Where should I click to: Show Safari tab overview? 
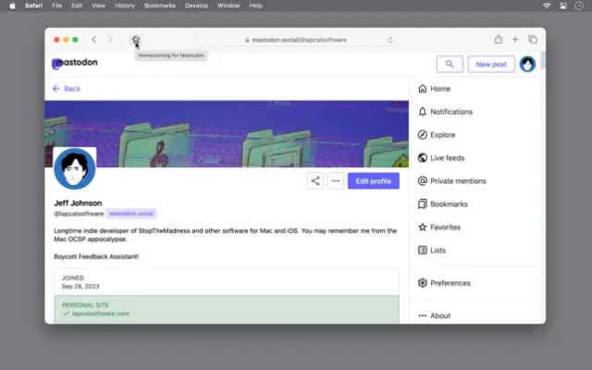pyautogui.click(x=533, y=40)
